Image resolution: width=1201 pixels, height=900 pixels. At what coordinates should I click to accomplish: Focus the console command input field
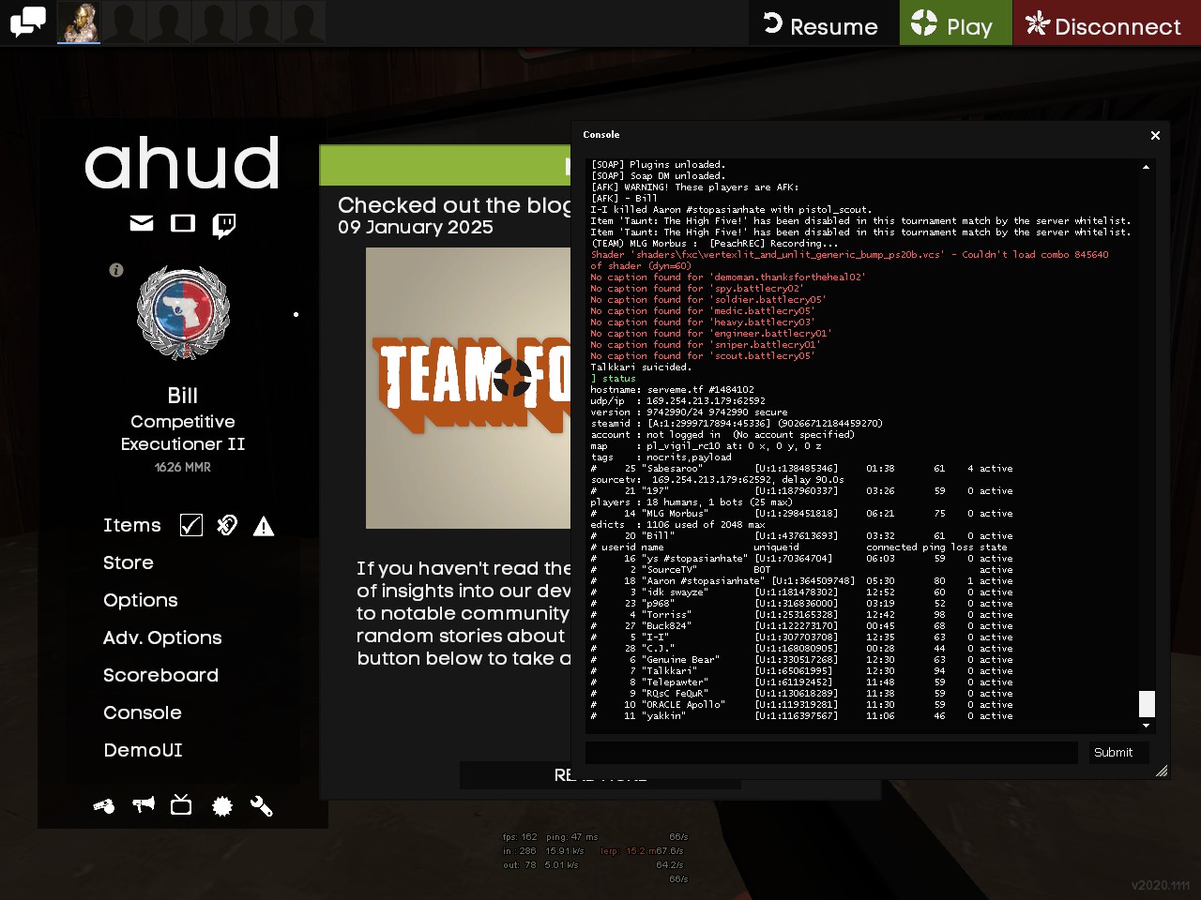tap(830, 753)
